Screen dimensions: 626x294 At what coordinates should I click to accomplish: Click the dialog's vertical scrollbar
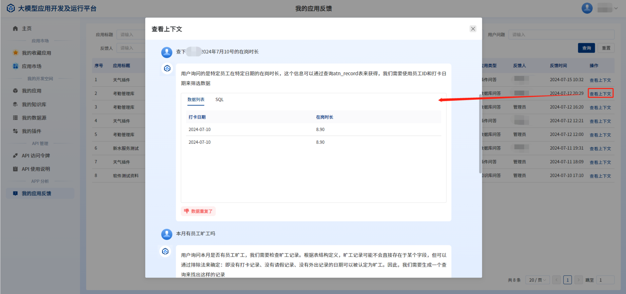coord(480,134)
